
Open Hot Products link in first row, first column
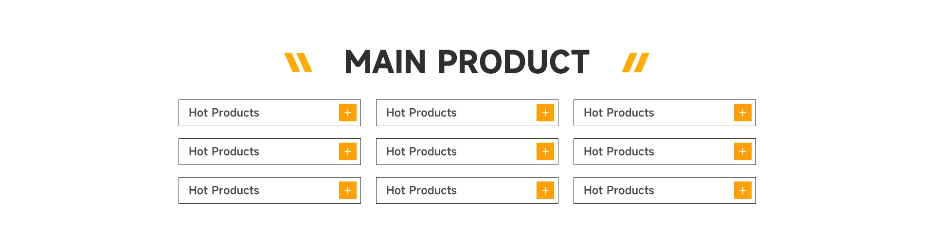click(x=224, y=113)
